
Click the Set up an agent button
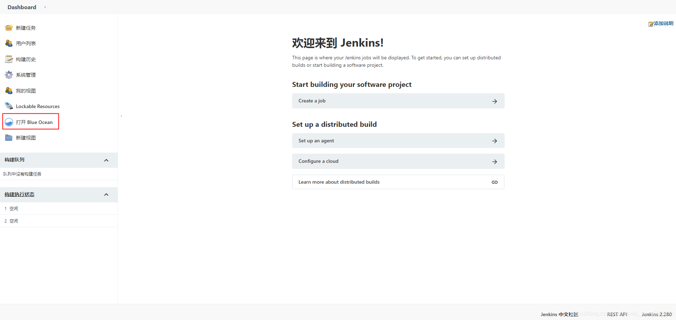(398, 141)
